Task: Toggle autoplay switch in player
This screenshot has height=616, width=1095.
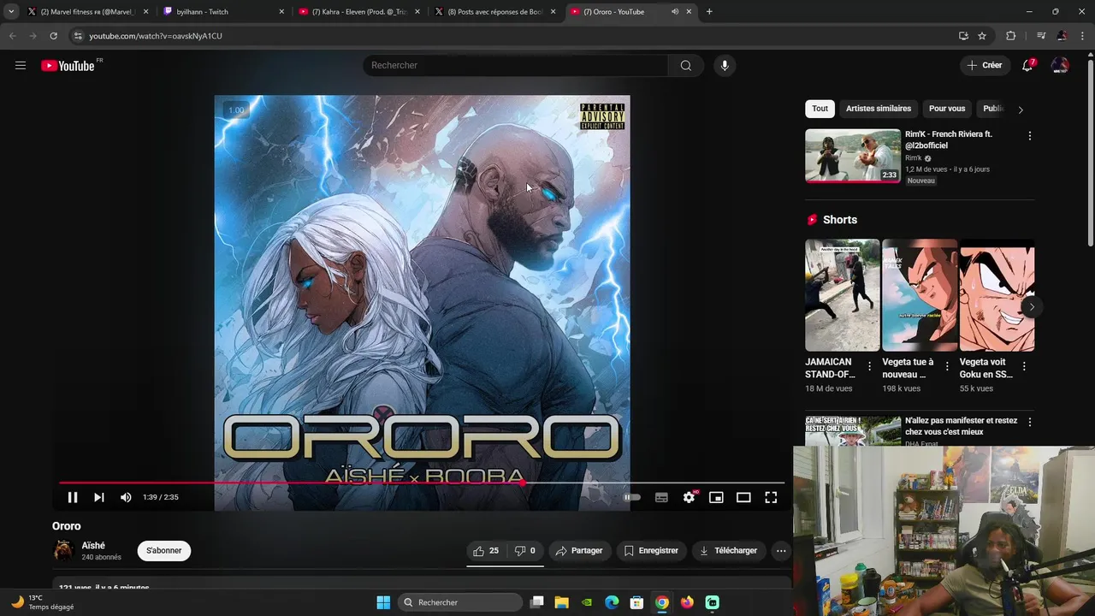Action: click(631, 497)
